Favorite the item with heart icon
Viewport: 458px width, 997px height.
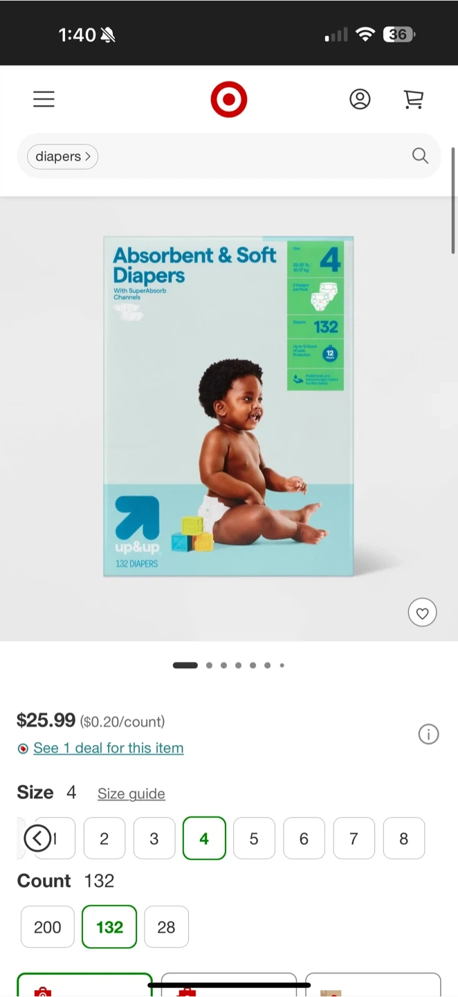coord(422,612)
